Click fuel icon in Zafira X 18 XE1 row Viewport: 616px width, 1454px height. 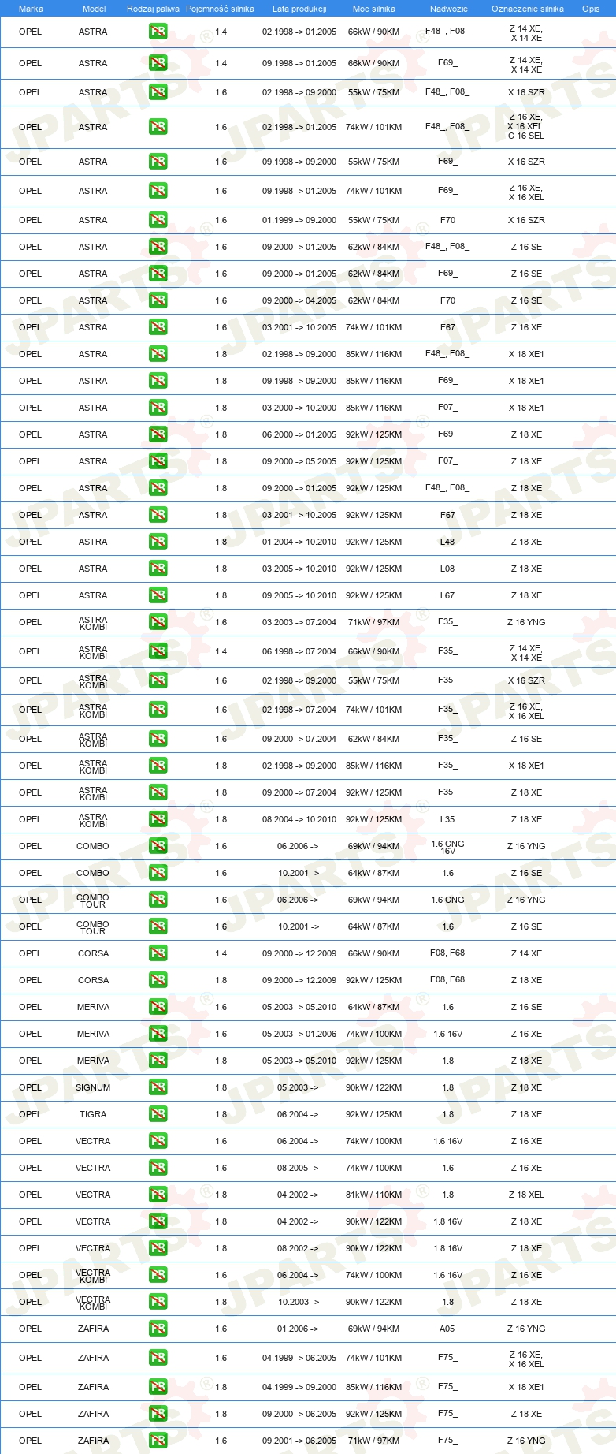point(158,1387)
